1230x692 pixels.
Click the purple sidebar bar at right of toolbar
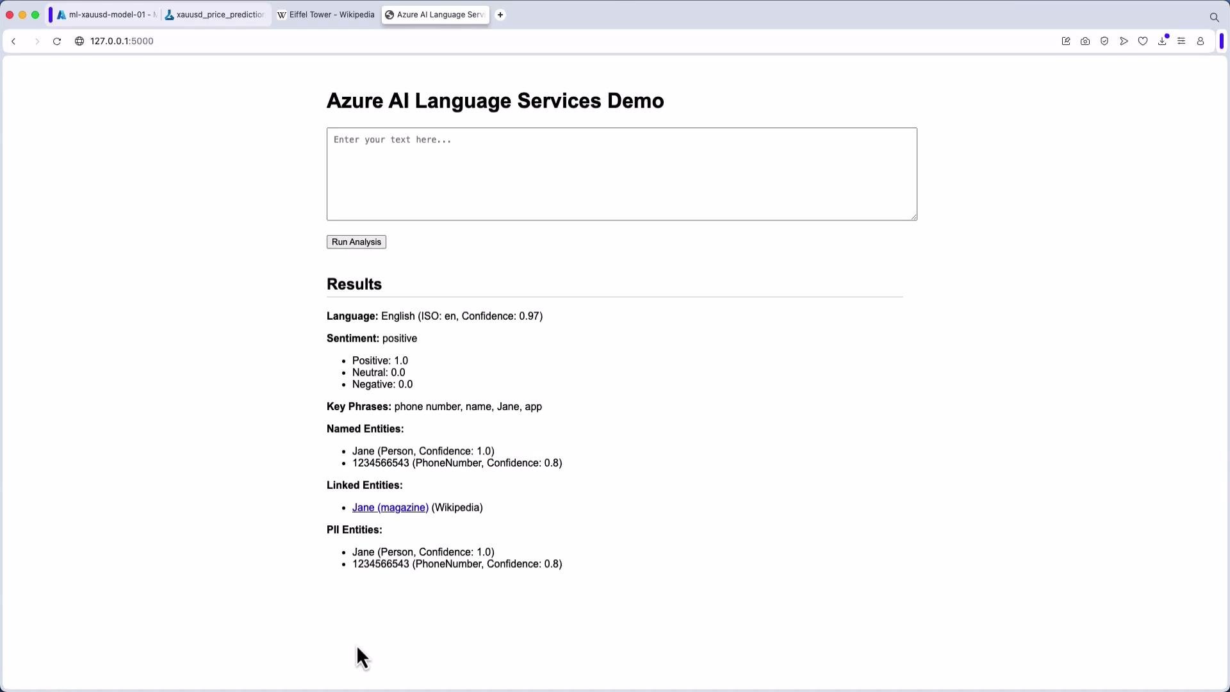click(1222, 41)
